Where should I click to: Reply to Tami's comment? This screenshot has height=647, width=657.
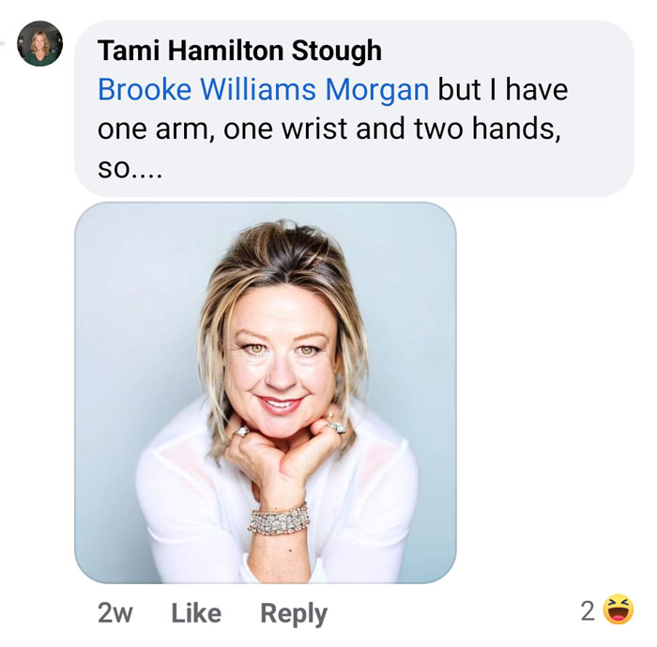(294, 614)
